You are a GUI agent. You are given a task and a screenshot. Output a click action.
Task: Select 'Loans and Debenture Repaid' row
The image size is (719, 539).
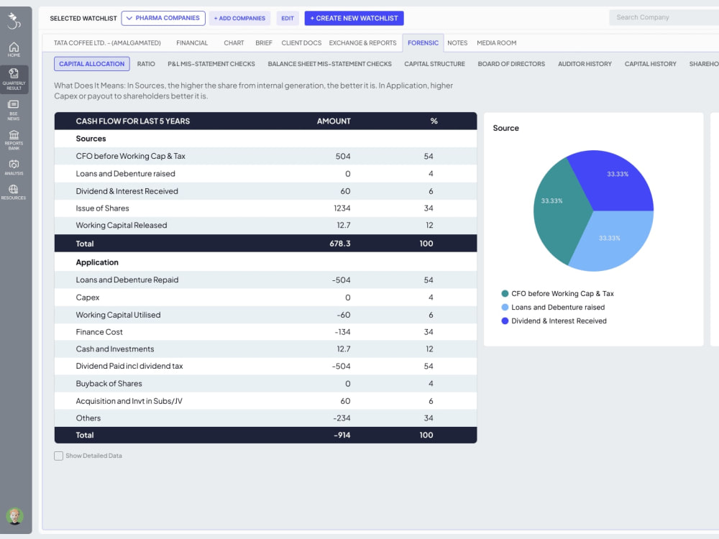tap(265, 280)
